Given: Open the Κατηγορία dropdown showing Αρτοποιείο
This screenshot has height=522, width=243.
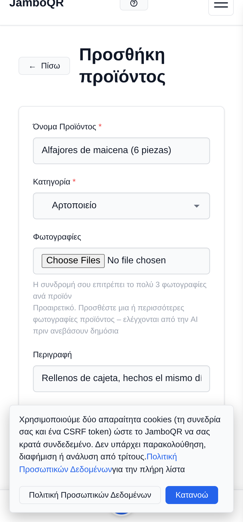Looking at the screenshot, I should [122, 206].
